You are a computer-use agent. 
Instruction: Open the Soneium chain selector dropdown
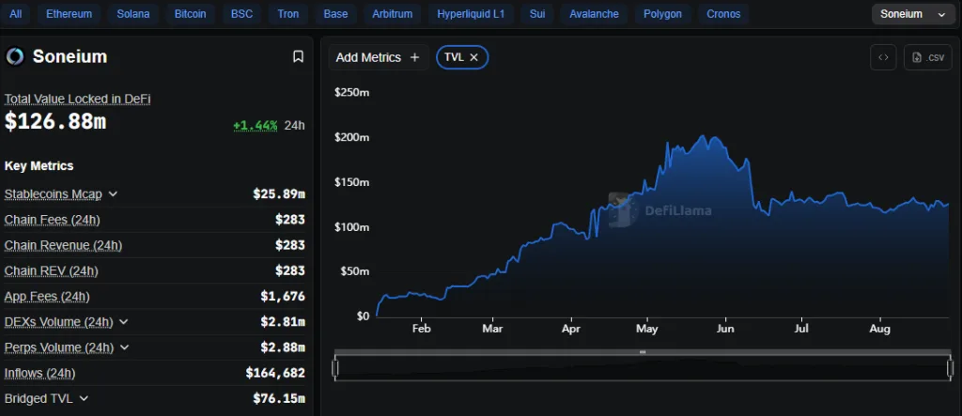(x=913, y=14)
